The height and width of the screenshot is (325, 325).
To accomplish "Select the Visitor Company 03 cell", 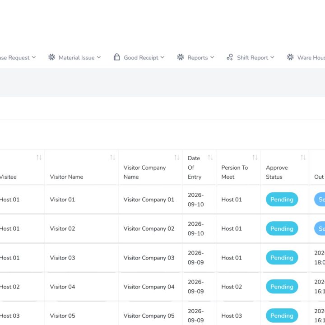I will 149,258.
